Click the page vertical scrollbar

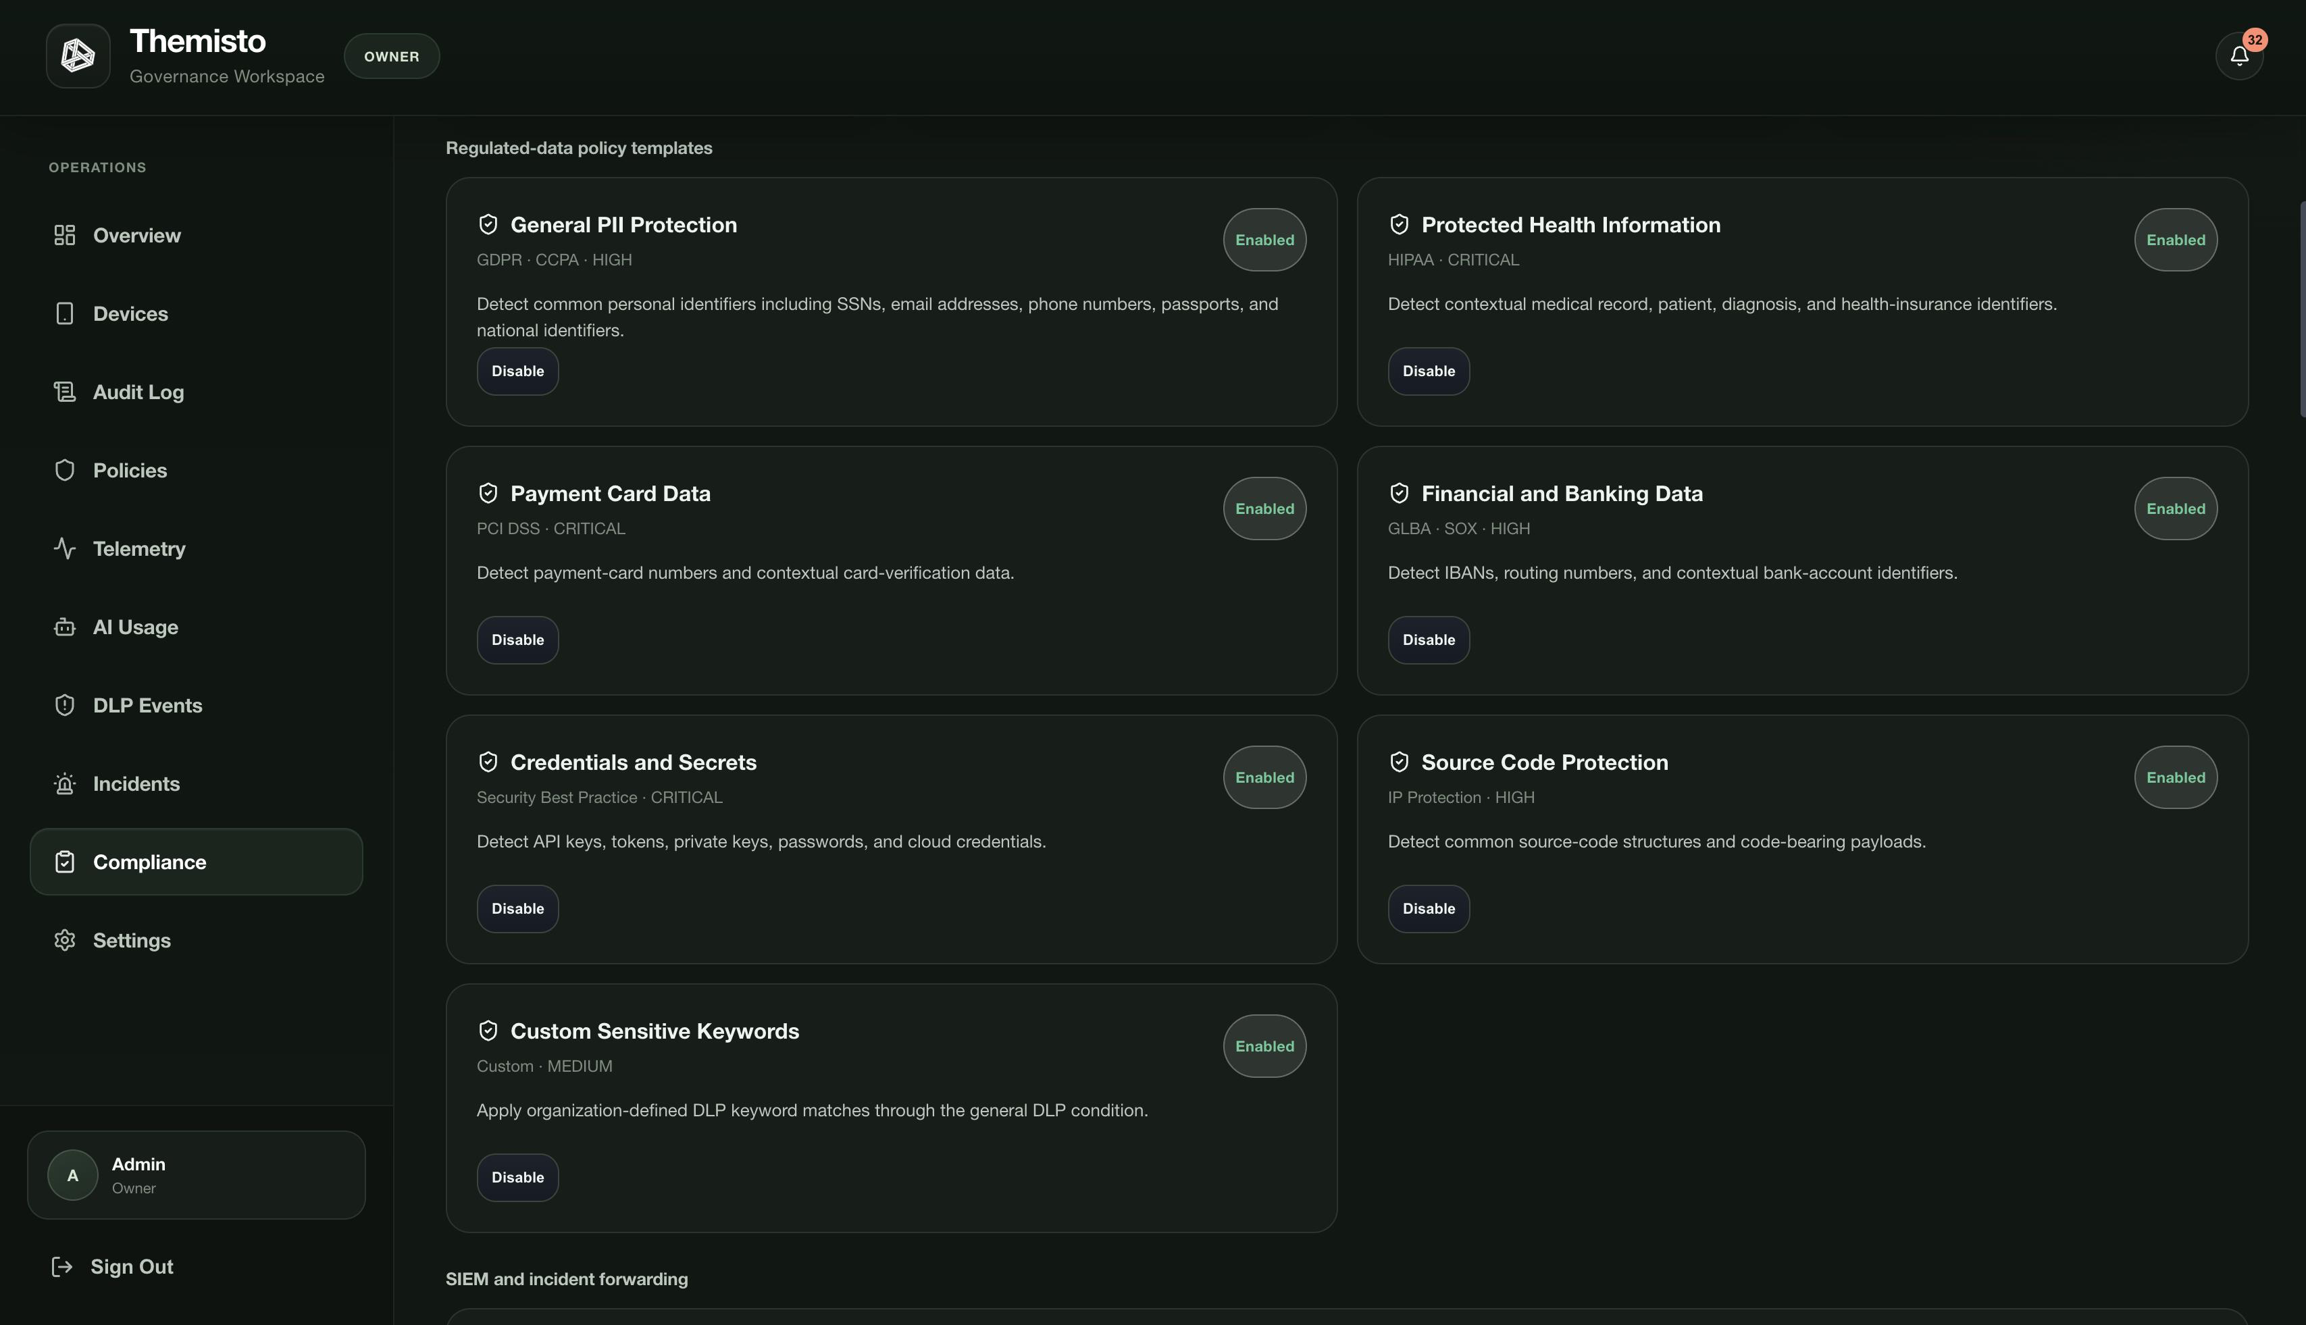2303,309
